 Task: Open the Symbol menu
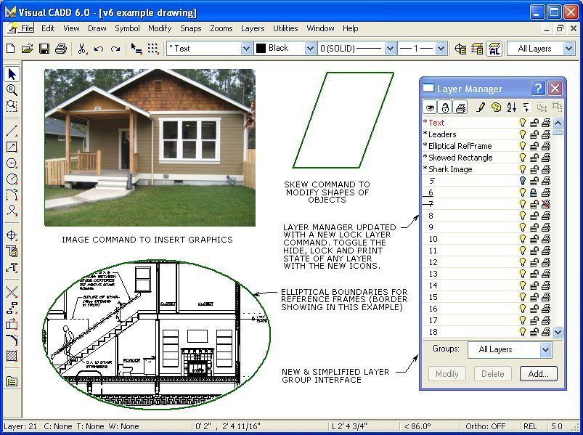click(x=127, y=28)
